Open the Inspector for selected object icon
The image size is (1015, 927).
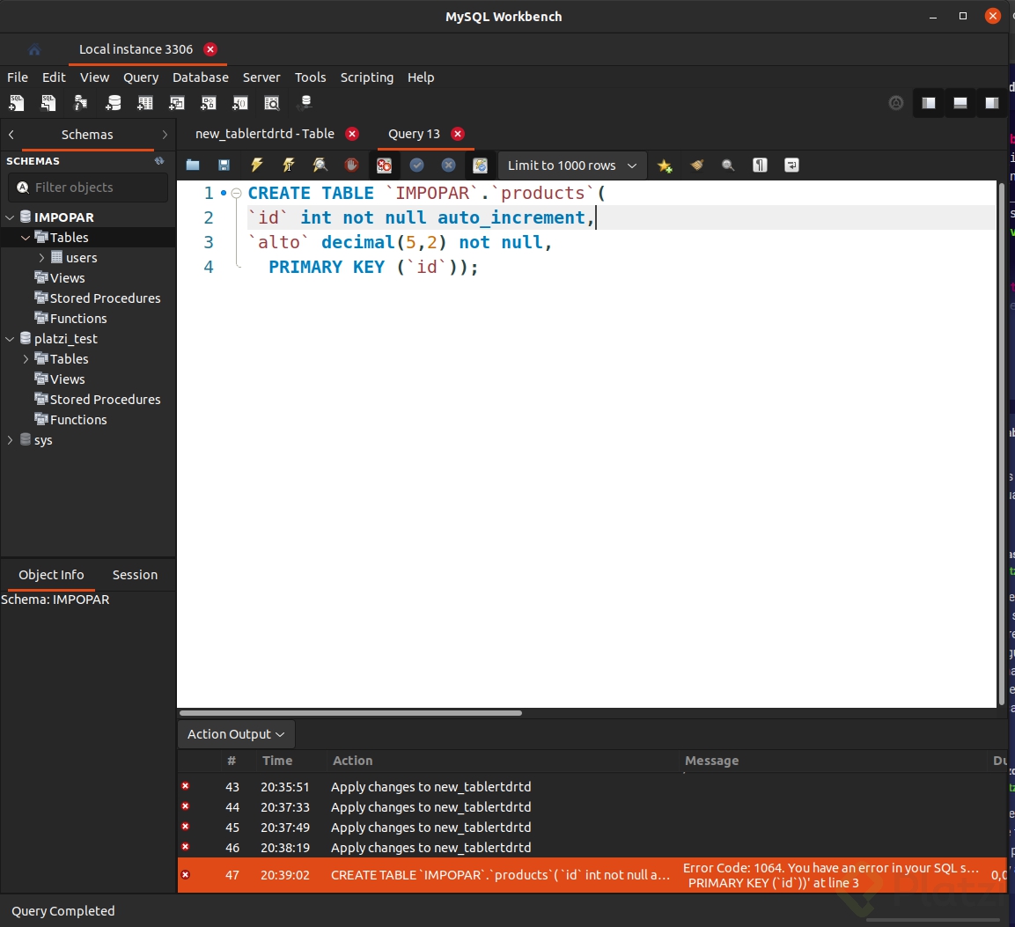(80, 103)
